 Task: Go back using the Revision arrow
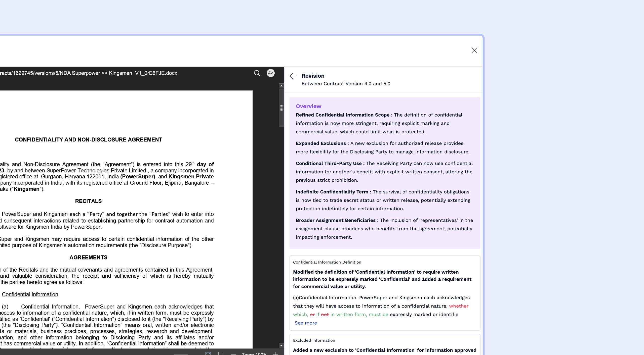293,76
